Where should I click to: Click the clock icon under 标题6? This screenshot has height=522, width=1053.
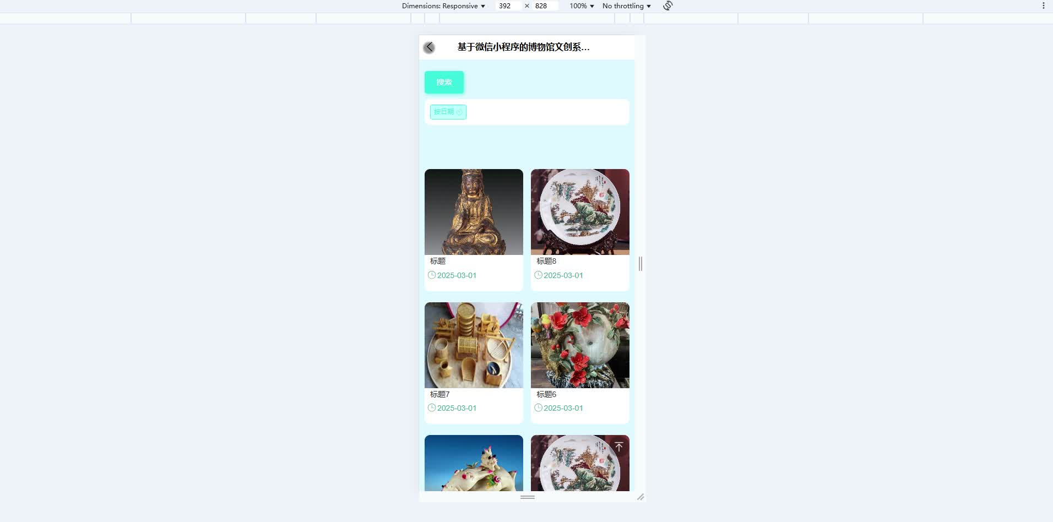coord(538,407)
